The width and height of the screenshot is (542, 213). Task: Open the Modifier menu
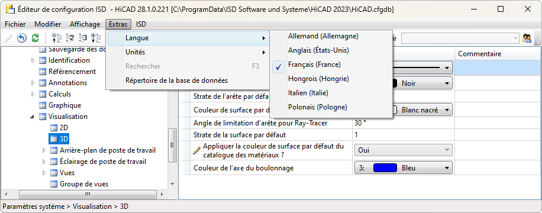[x=48, y=24]
